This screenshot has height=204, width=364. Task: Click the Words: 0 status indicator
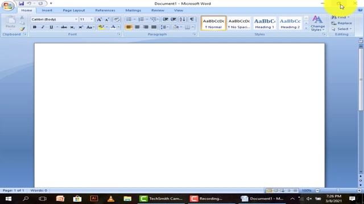click(x=39, y=190)
